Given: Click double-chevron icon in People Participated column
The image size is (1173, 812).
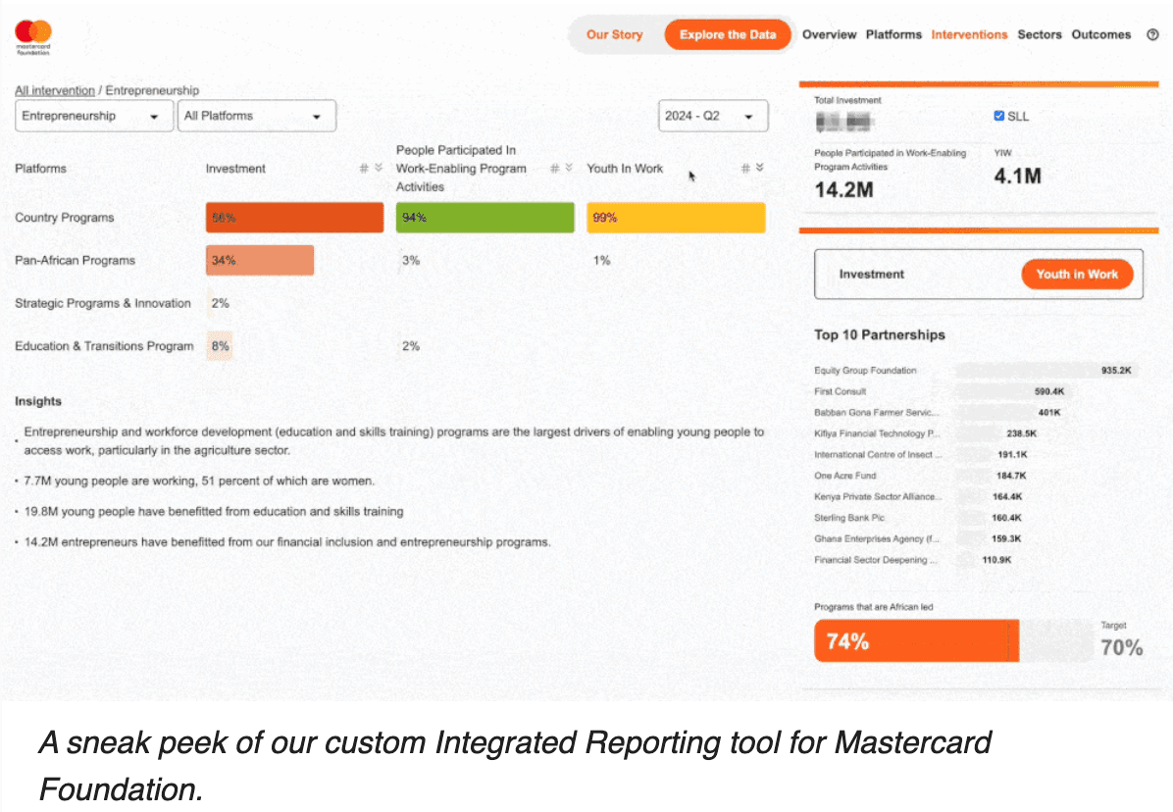Looking at the screenshot, I should (569, 169).
